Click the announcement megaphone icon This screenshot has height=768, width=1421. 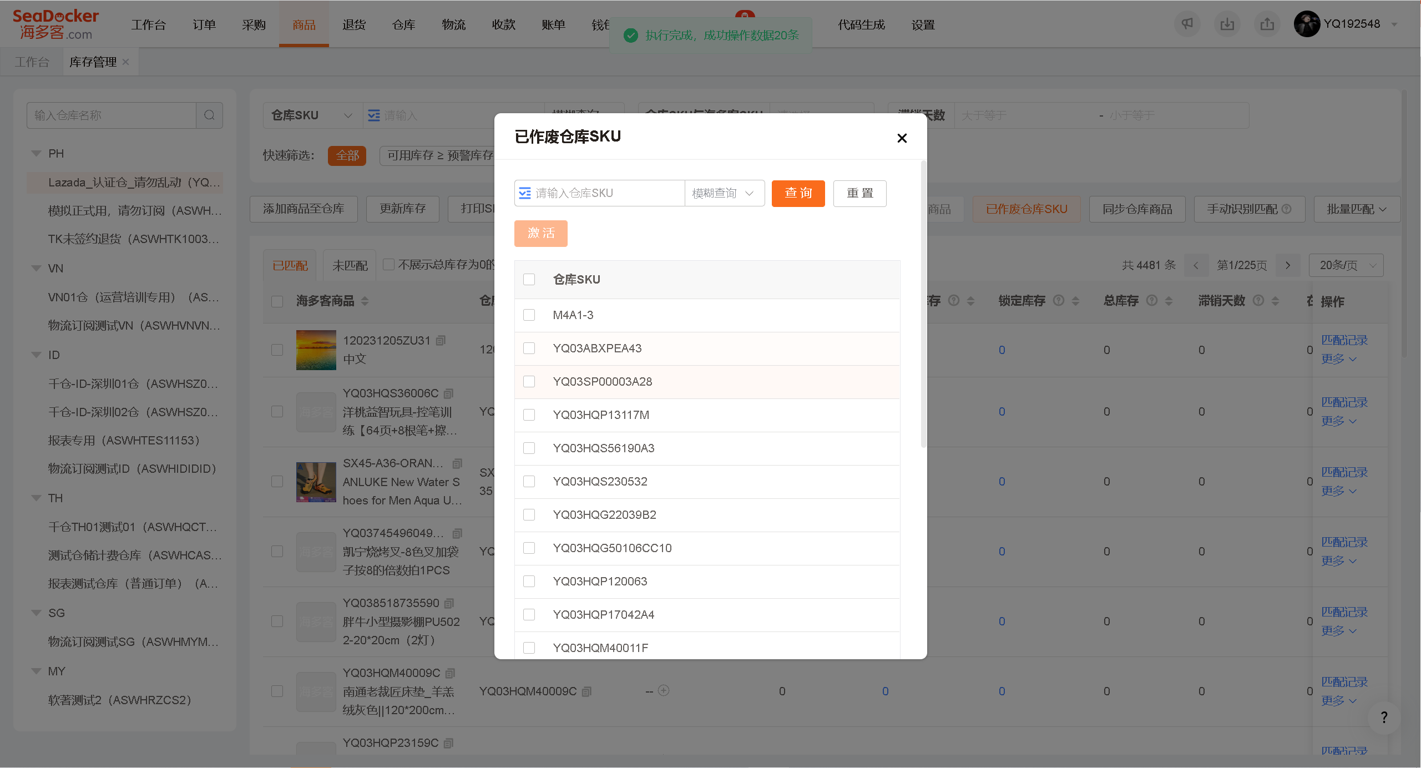[x=1187, y=24]
